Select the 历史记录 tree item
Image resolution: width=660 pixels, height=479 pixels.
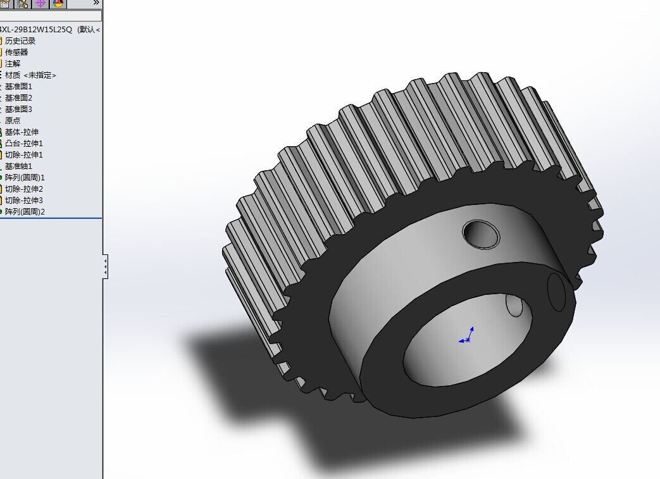point(20,41)
